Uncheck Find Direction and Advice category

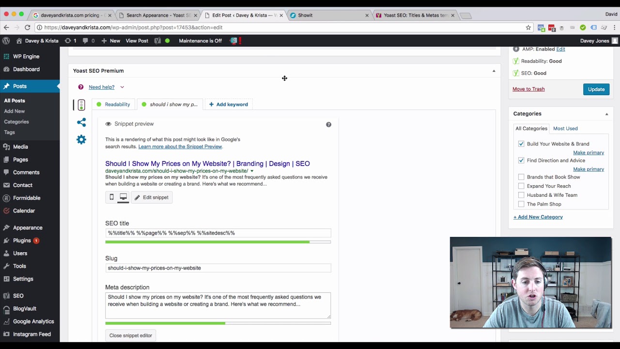[521, 160]
